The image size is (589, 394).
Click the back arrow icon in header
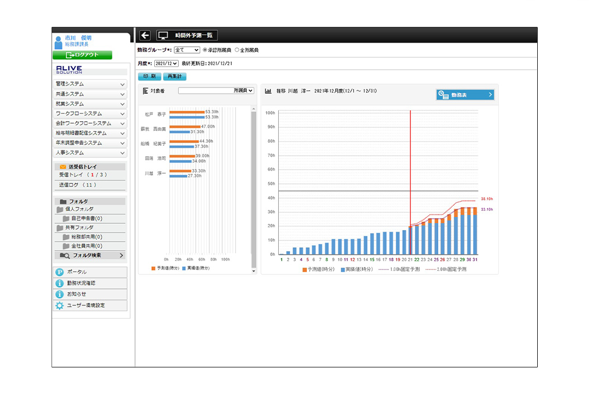145,36
